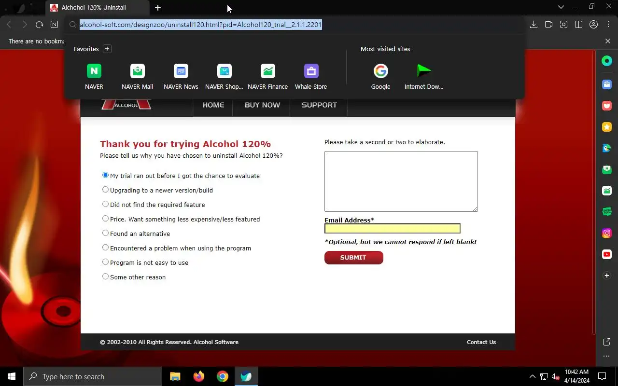This screenshot has width=618, height=386.
Task: Open the Contact Us link
Action: pyautogui.click(x=481, y=342)
